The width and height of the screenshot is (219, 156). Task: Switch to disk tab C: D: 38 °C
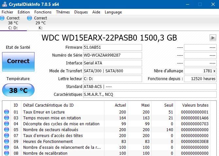[13, 23]
